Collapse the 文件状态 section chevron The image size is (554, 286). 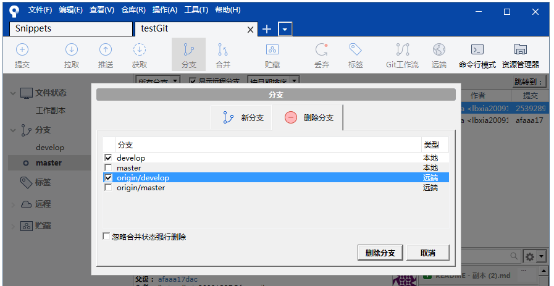point(13,94)
